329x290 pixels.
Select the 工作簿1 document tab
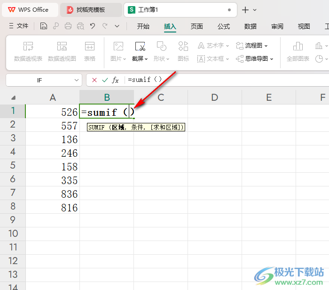tap(180, 10)
